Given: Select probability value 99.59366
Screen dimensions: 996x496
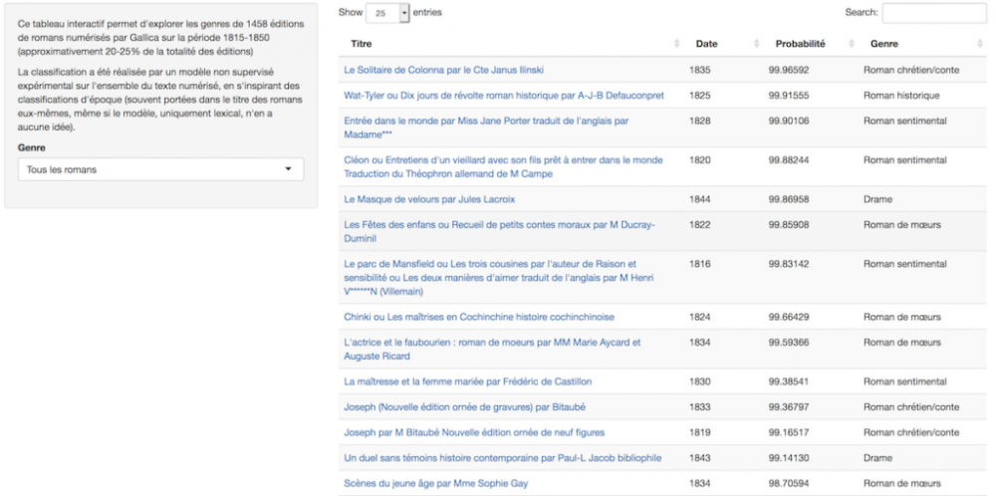Looking at the screenshot, I should 788,343.
